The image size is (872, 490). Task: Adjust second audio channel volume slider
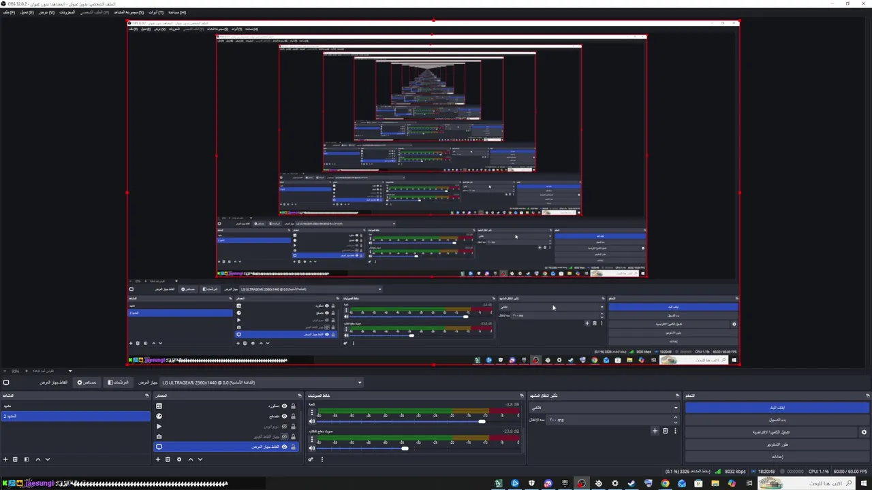(405, 448)
